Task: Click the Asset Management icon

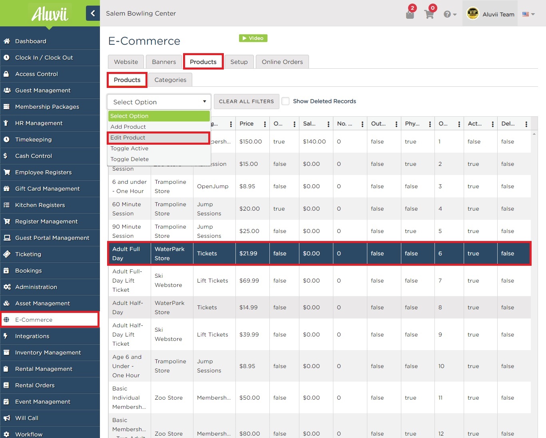Action: [x=6, y=303]
